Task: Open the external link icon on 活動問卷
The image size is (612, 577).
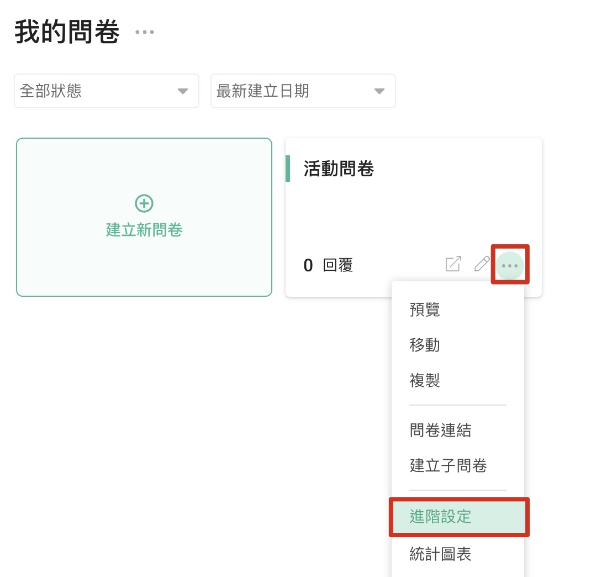Action: click(453, 264)
